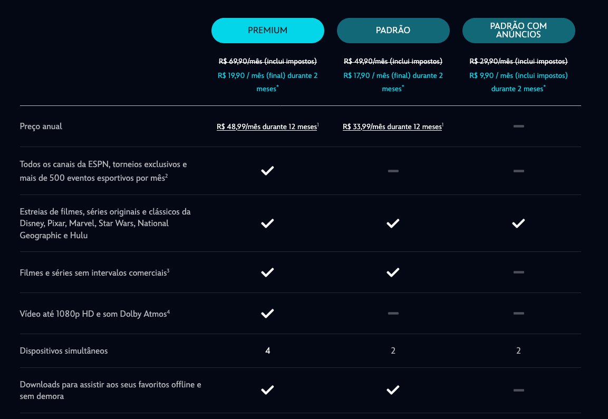Click Premium checkmark for Disney, Pixar premieres
Image resolution: width=608 pixels, height=419 pixels.
[267, 223]
